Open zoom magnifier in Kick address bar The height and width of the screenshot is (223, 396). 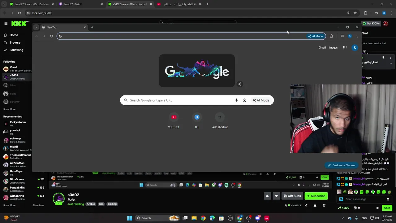348,13
